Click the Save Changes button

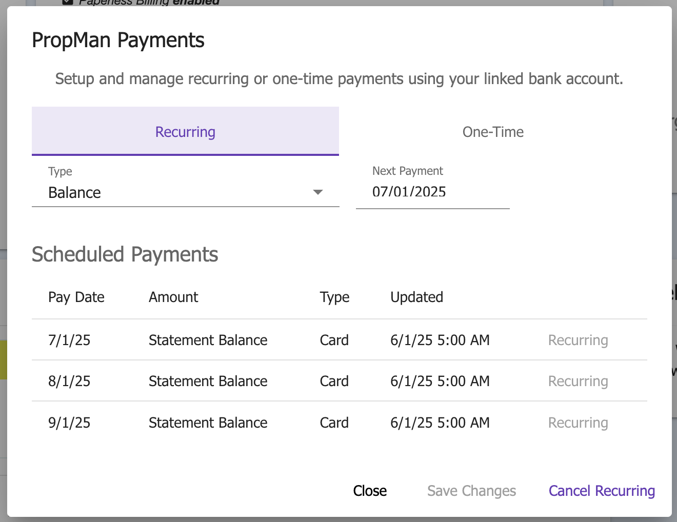471,491
